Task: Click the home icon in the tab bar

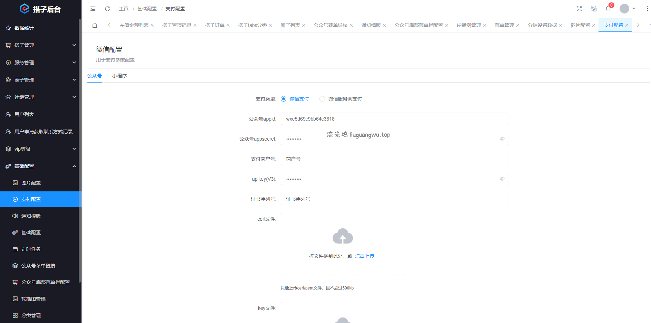Action: tap(95, 25)
